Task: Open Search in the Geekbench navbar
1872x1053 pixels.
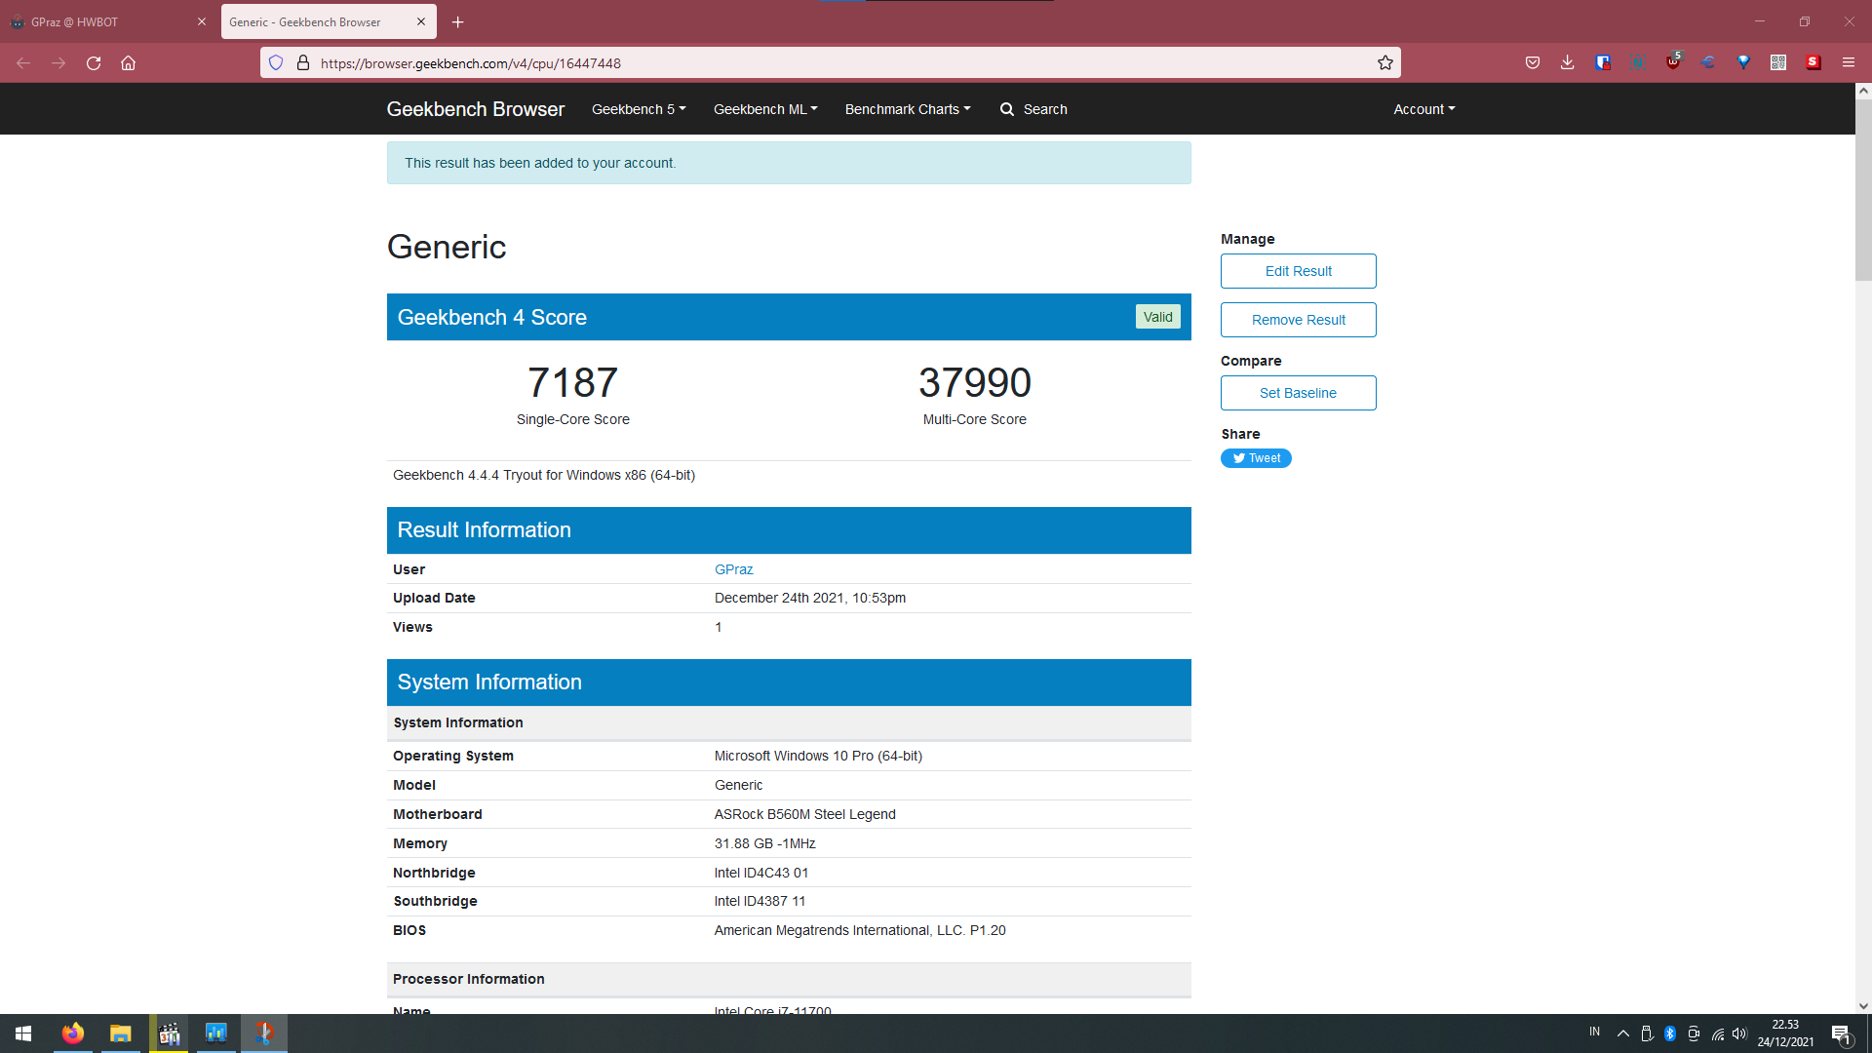Action: coord(1034,109)
